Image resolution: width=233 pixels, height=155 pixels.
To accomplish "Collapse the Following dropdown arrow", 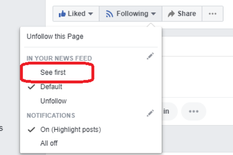I will [x=153, y=14].
